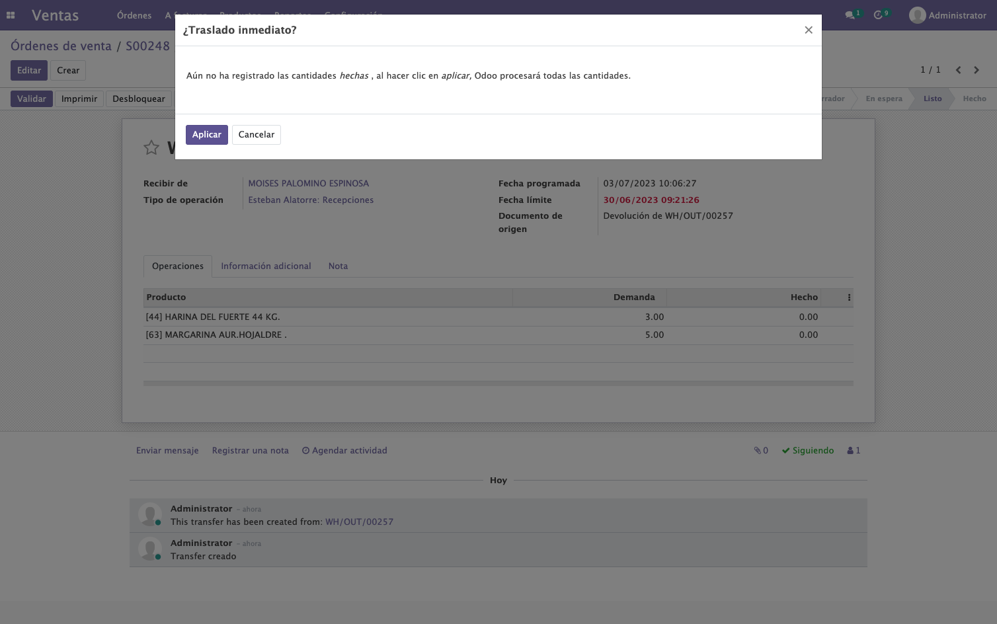Click the MARGARINA AUR.HOJALDRE row

coord(498,335)
